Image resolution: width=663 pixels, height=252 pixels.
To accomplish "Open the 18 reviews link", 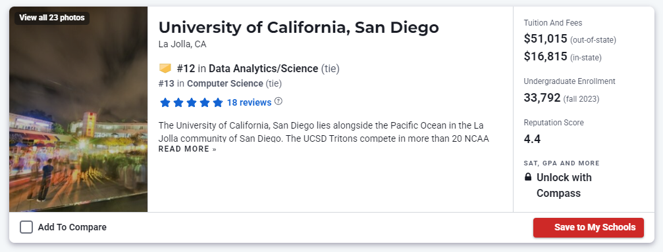I will tap(249, 102).
